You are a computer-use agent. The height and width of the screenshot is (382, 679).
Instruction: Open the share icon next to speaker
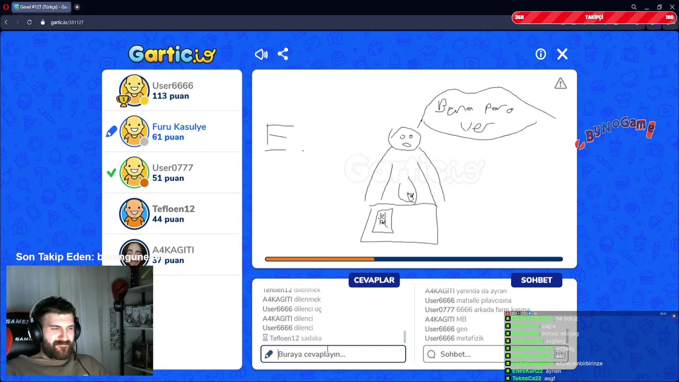coord(283,54)
